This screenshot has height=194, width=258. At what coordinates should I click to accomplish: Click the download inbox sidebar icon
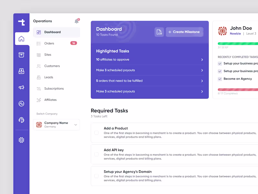[21, 71]
